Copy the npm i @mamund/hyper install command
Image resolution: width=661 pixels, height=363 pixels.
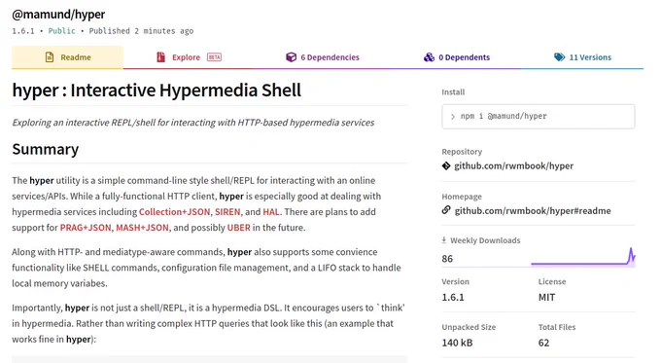pyautogui.click(x=538, y=117)
